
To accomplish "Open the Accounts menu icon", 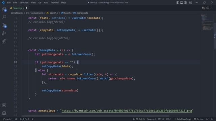I will 4,105.
